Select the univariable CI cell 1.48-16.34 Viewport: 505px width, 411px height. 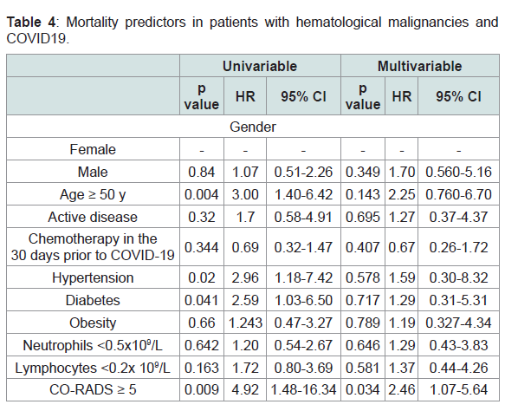pos(303,389)
